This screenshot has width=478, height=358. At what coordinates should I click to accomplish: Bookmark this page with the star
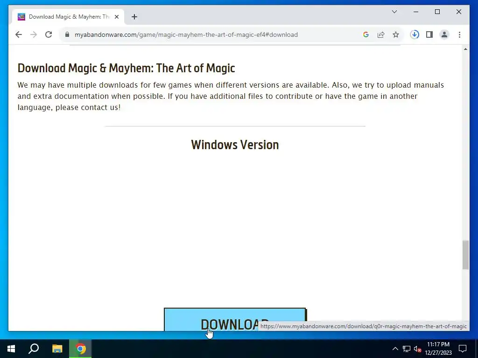pyautogui.click(x=396, y=34)
